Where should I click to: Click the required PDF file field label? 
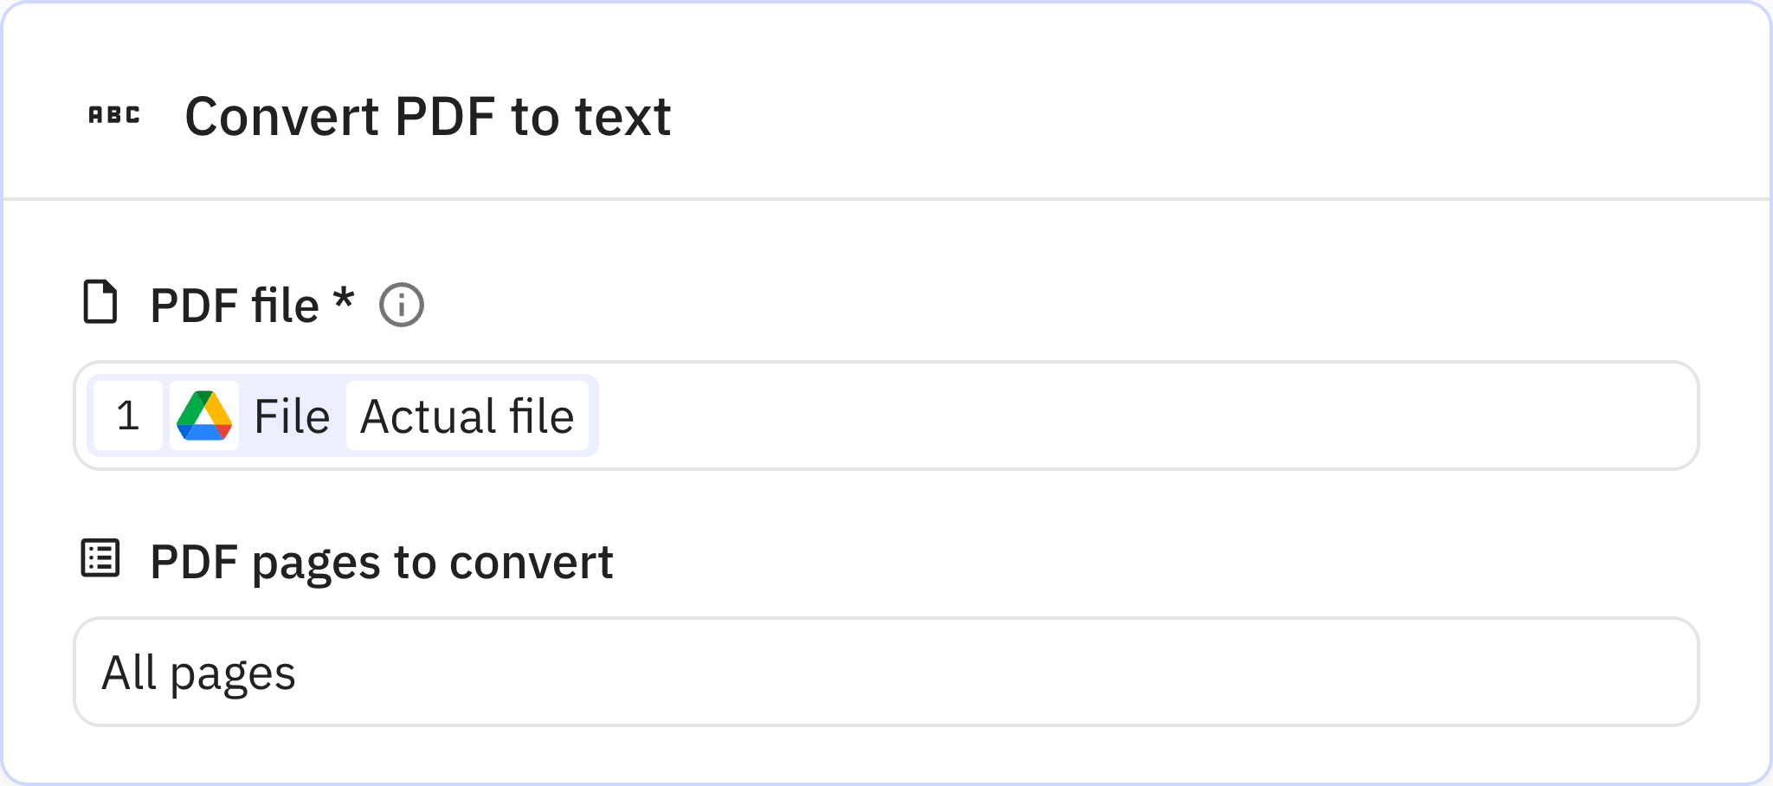(250, 303)
